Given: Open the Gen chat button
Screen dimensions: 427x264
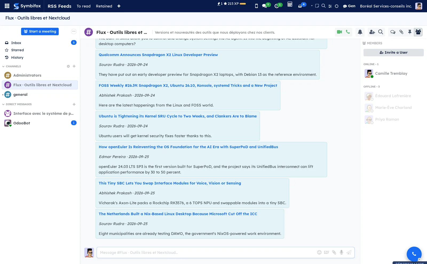Looking at the screenshot, I should [x=349, y=6].
